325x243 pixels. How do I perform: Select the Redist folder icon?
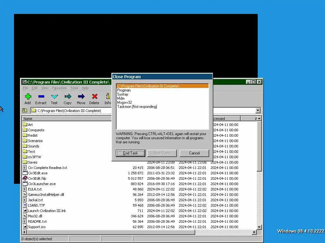click(25, 135)
